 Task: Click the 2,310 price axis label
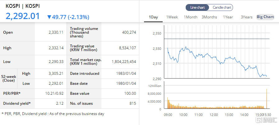[157, 64]
